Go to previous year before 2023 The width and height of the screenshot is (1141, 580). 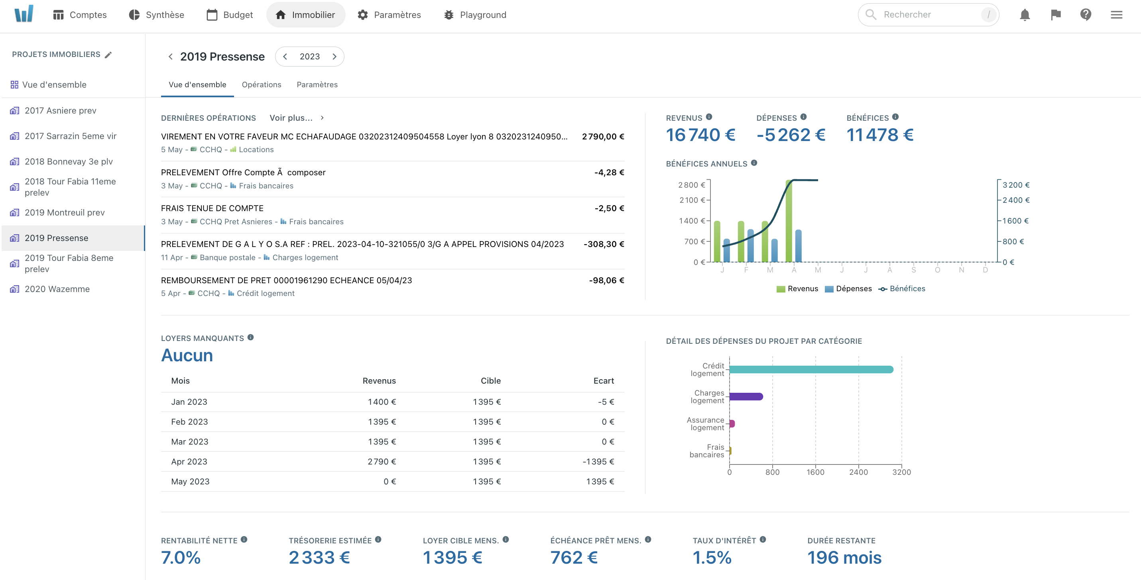(x=285, y=57)
